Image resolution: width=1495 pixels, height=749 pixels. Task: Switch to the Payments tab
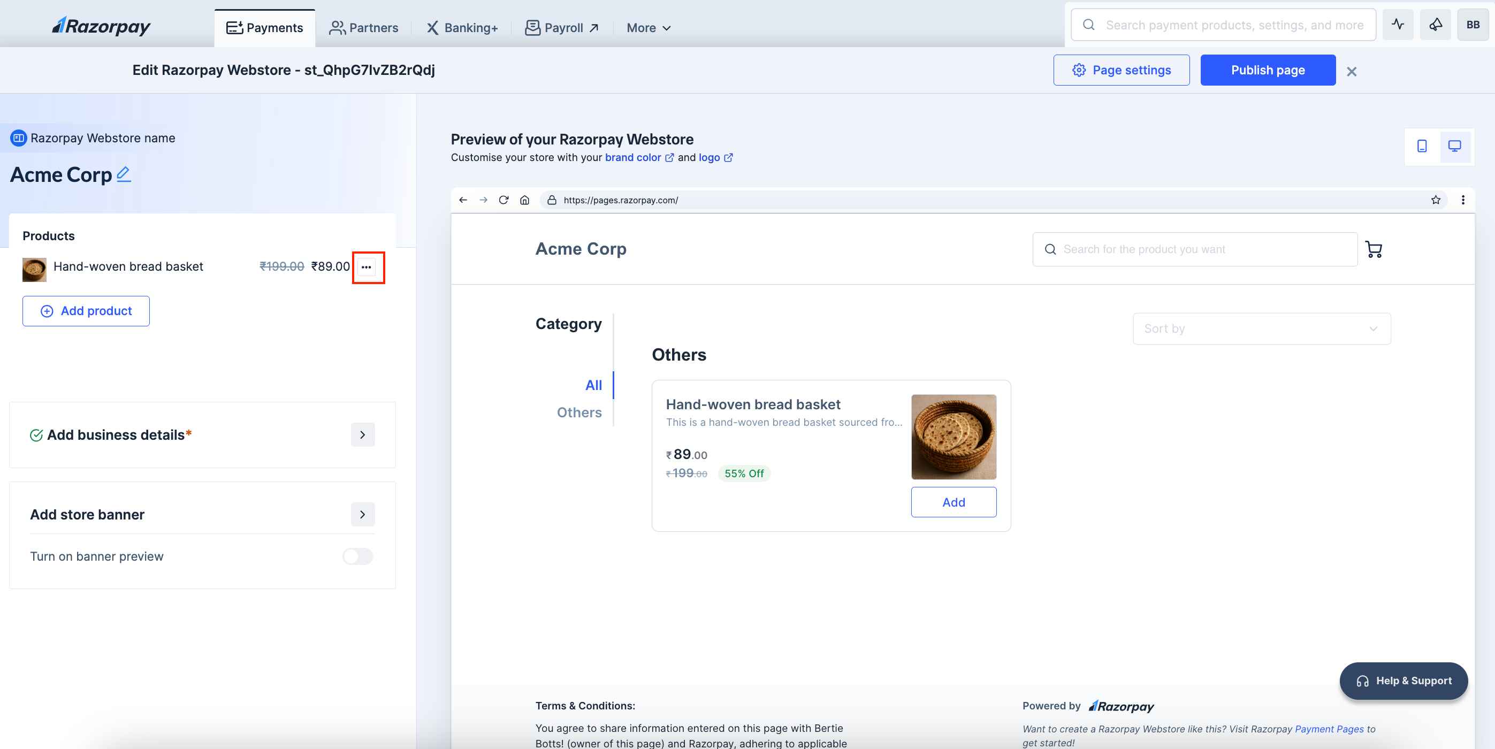coord(265,28)
